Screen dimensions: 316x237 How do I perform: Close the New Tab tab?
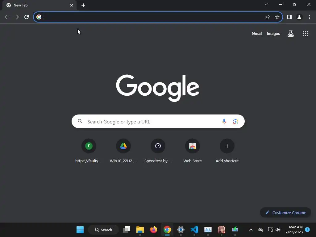[x=72, y=5]
